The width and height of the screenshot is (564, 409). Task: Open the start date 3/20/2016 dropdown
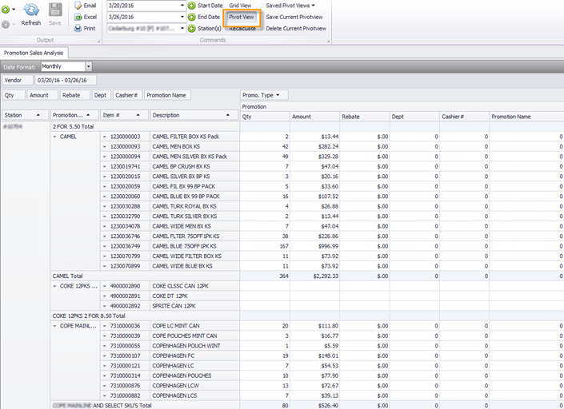pyautogui.click(x=182, y=6)
